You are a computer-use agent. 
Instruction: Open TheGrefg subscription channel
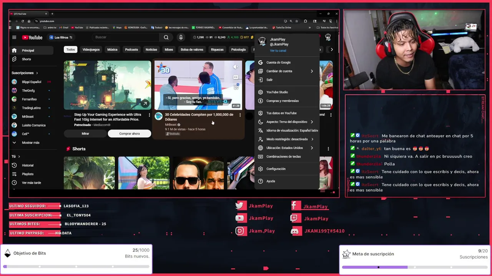28,90
